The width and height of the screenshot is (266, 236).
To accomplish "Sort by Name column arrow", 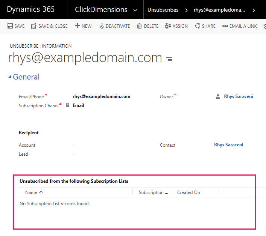I will (41, 192).
